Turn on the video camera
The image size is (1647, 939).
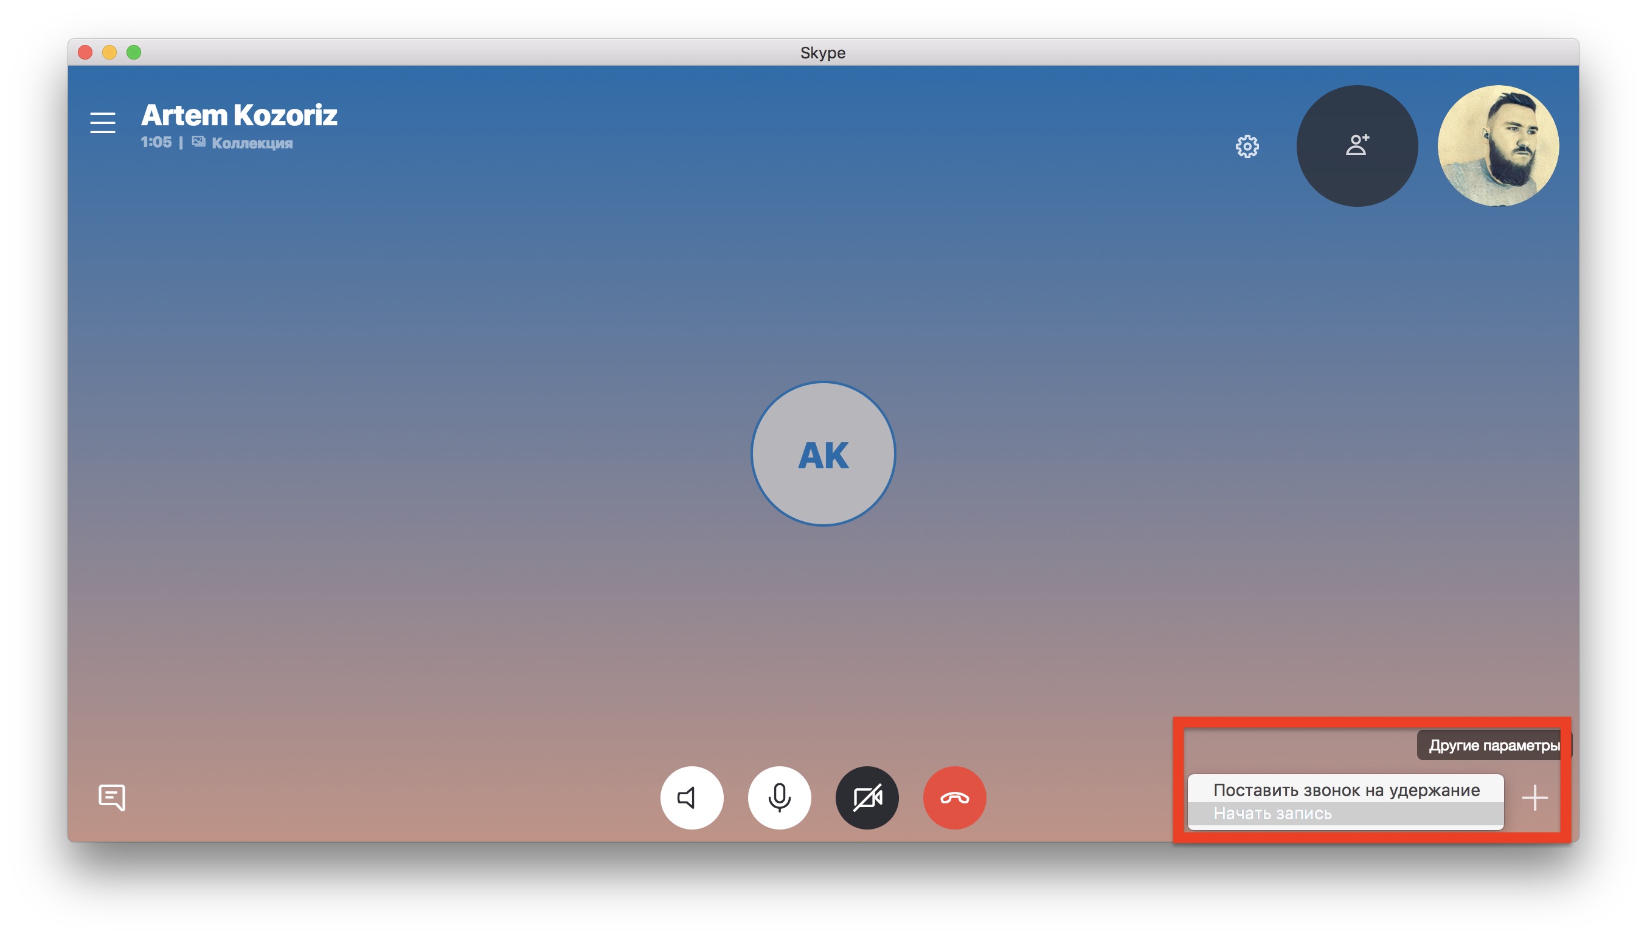click(867, 798)
